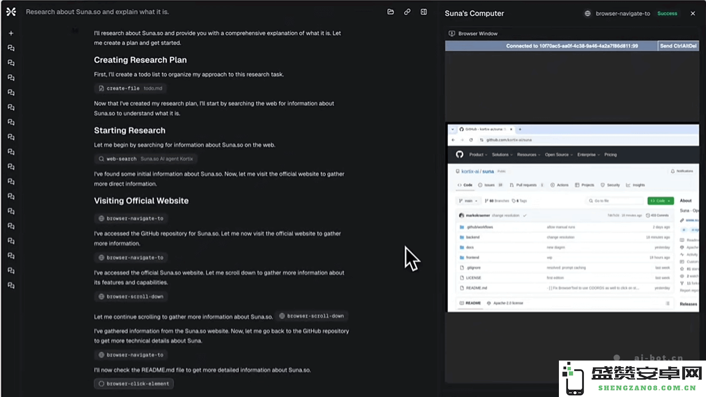Open the create-file todo.md tool chip
Viewport: 706px width, 397px height.
tap(130, 88)
